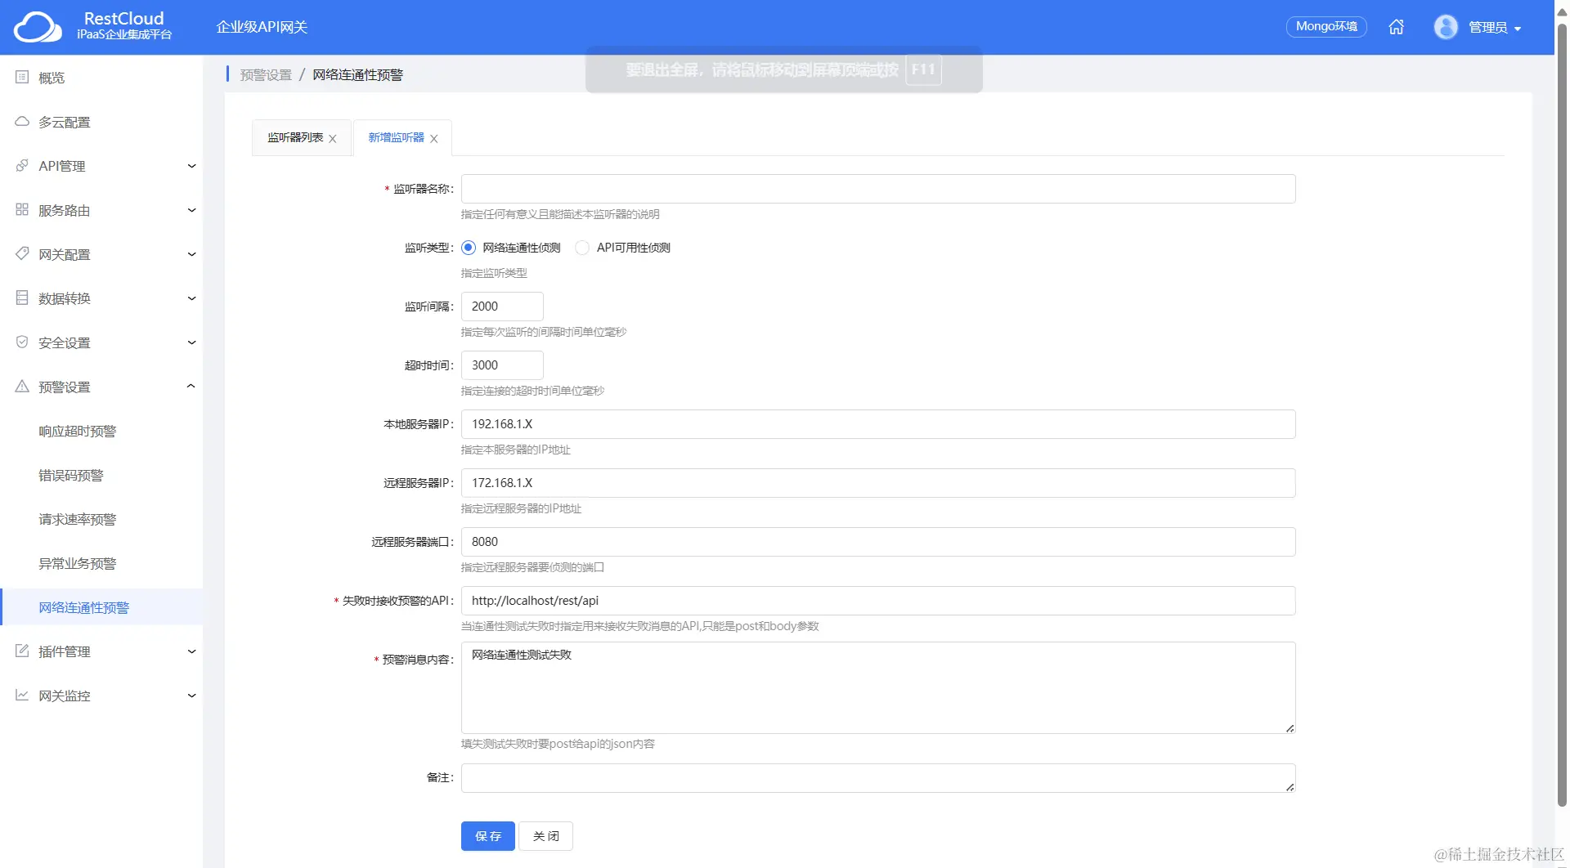The width and height of the screenshot is (1570, 868).
Task: Click the 企业级API网关 header title
Action: (x=262, y=27)
